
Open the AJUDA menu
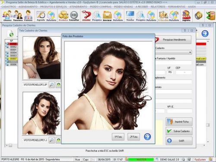(x=192, y=6)
